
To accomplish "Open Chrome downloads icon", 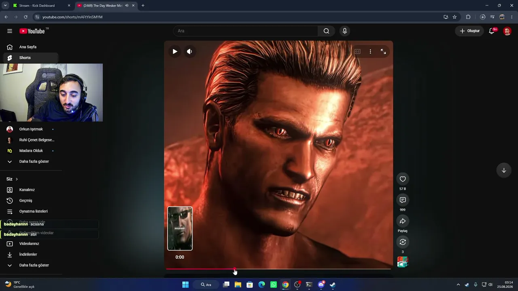I will tap(483, 17).
